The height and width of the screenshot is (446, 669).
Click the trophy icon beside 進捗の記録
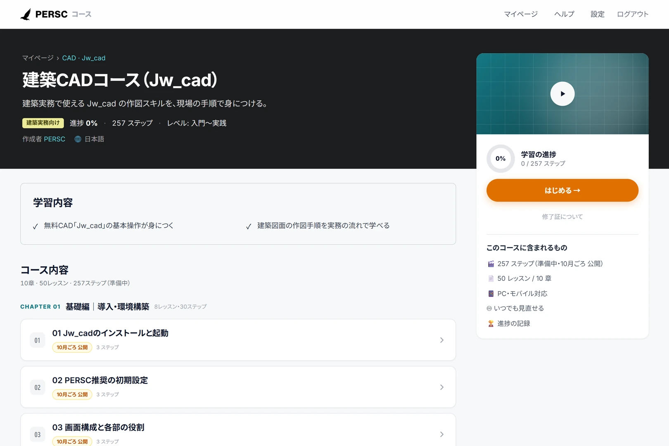pos(491,324)
